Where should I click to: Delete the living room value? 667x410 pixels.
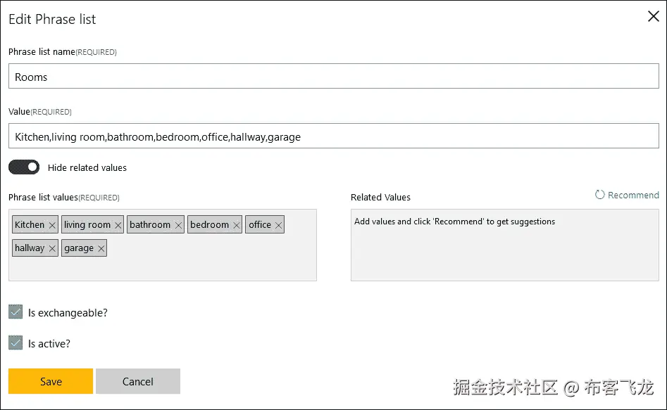click(118, 224)
